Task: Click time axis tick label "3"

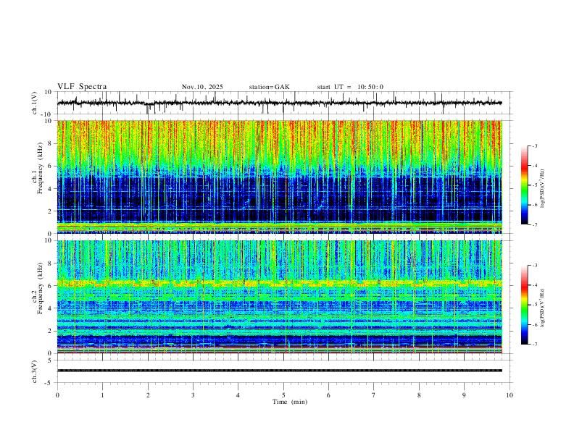Action: click(x=193, y=395)
